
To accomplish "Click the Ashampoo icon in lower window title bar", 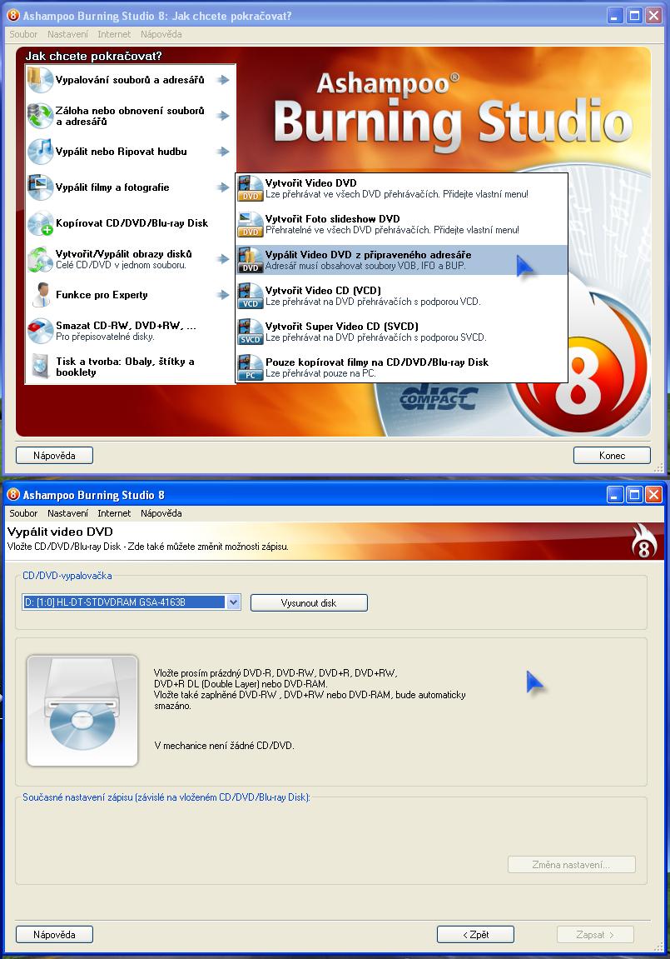I will click(12, 494).
